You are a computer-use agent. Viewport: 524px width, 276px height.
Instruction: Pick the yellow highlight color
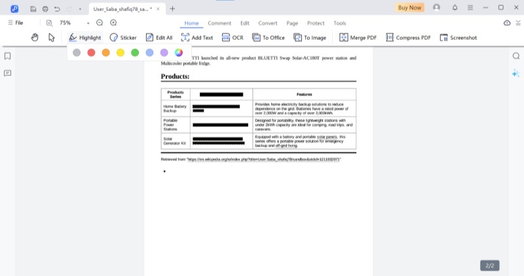tap(121, 52)
